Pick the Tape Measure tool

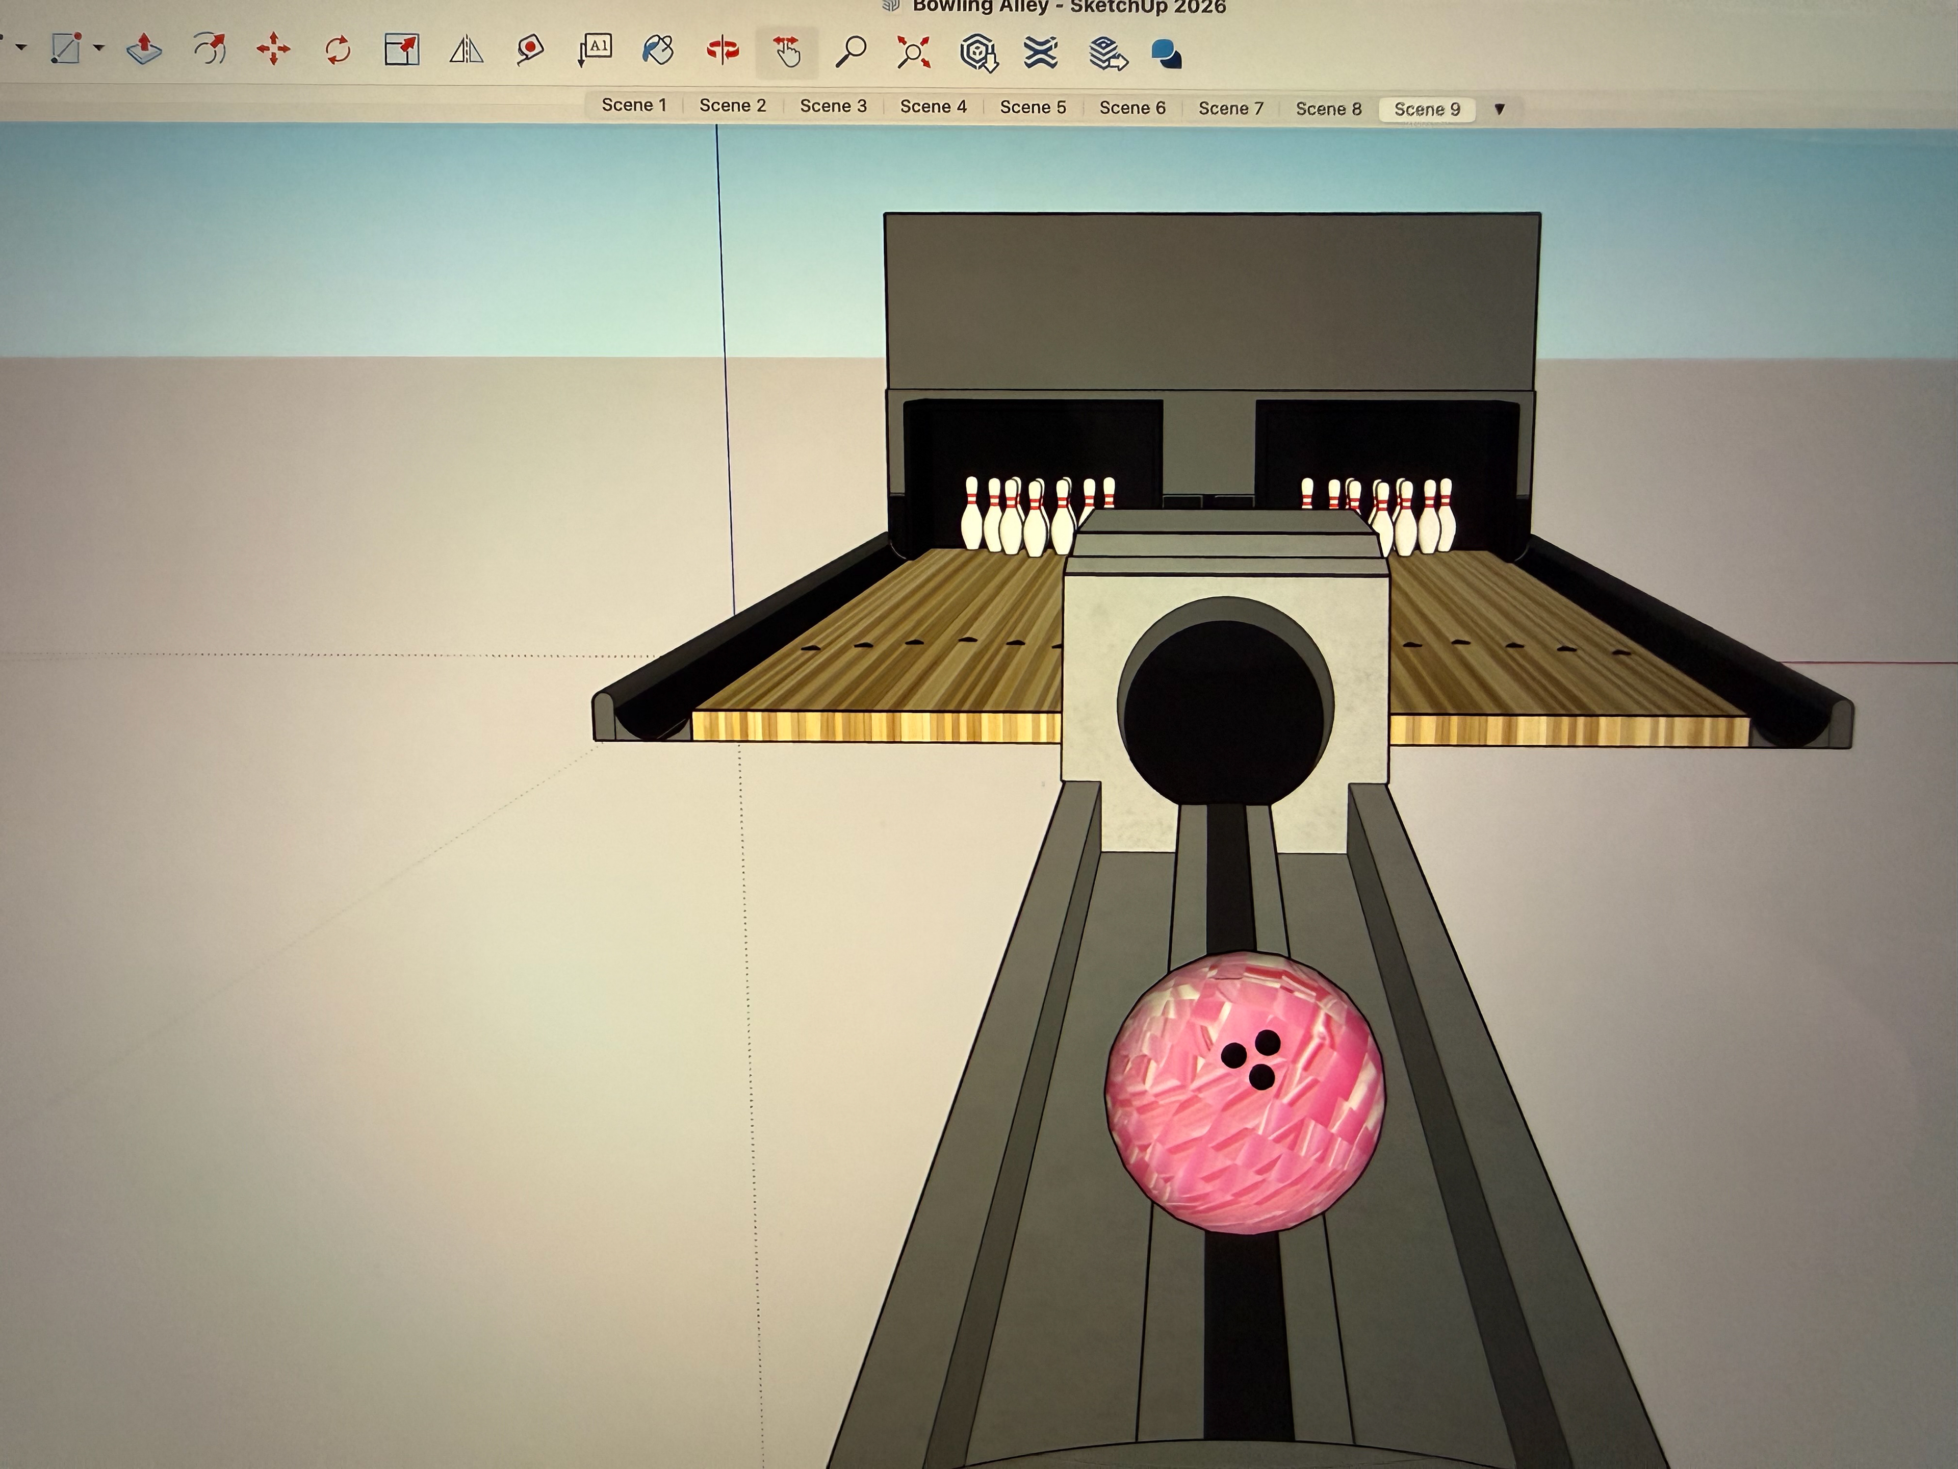click(529, 50)
